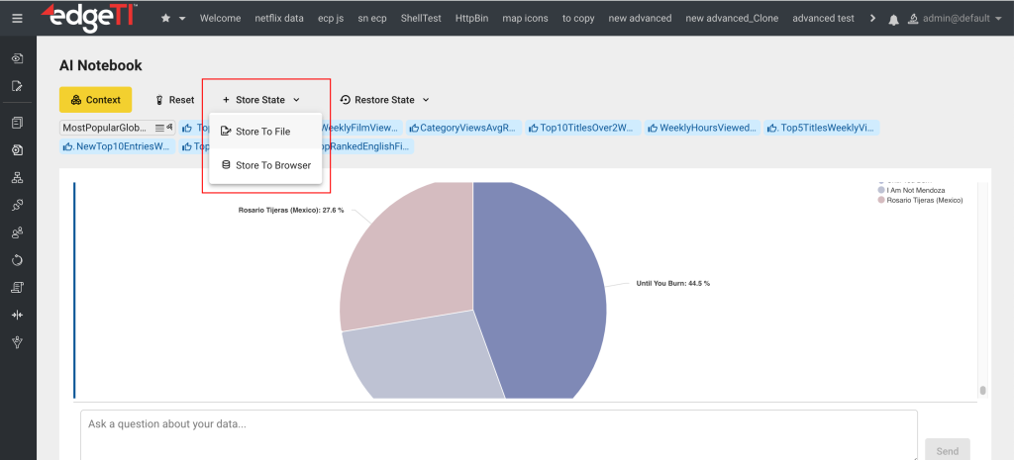Click the circular refresh icon in sidebar
The width and height of the screenshot is (1014, 460).
(x=18, y=260)
